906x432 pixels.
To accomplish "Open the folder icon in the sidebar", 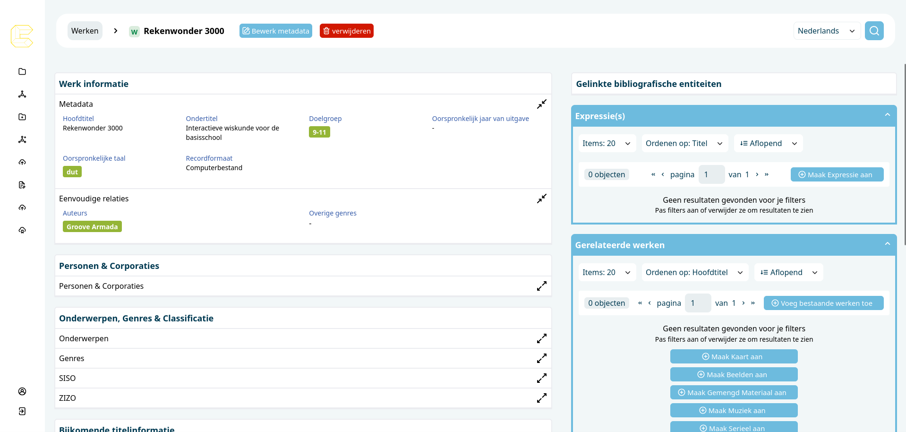I will (x=22, y=71).
